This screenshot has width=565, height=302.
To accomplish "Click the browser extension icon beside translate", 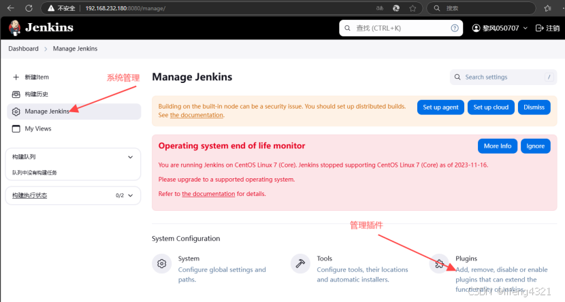I will click(x=396, y=8).
